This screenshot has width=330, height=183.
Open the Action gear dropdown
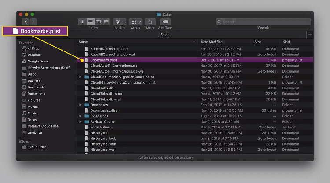(120, 22)
